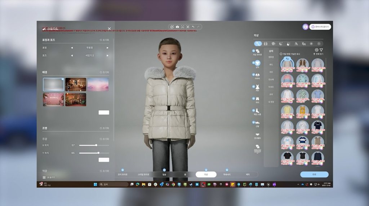Select the party outfit category icon
369x206 pixels.
tap(289, 44)
